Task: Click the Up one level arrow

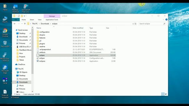Action: click(25, 24)
